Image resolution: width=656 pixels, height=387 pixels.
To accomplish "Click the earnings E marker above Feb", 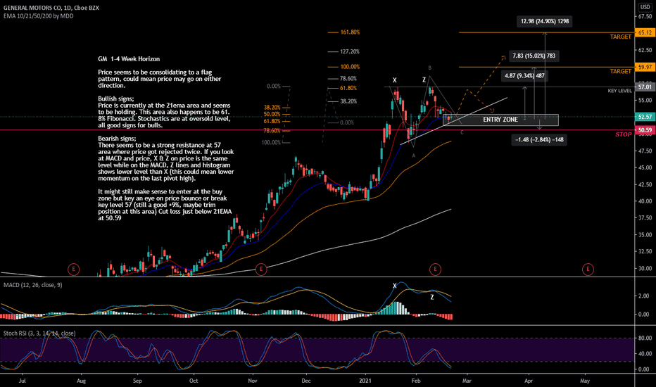I will tap(435, 269).
